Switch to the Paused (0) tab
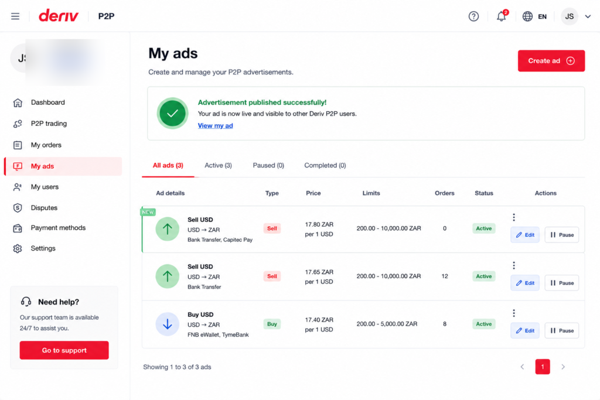600x400 pixels. point(268,165)
